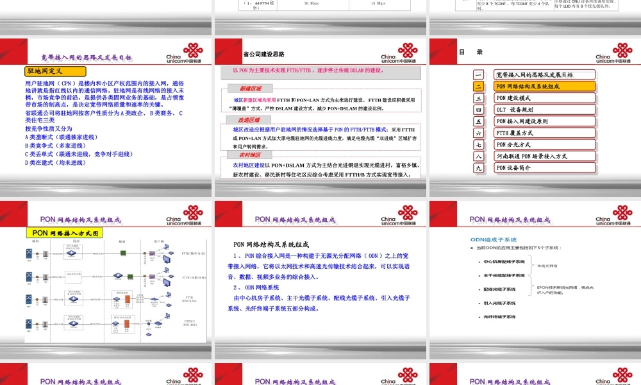This screenshot has width=641, height=385.
Task: Click the China Unicom logo on the 目录 slide
Action: click(x=618, y=53)
